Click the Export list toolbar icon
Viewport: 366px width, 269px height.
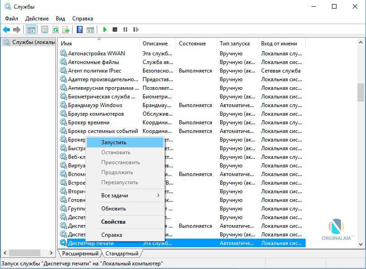[66, 29]
